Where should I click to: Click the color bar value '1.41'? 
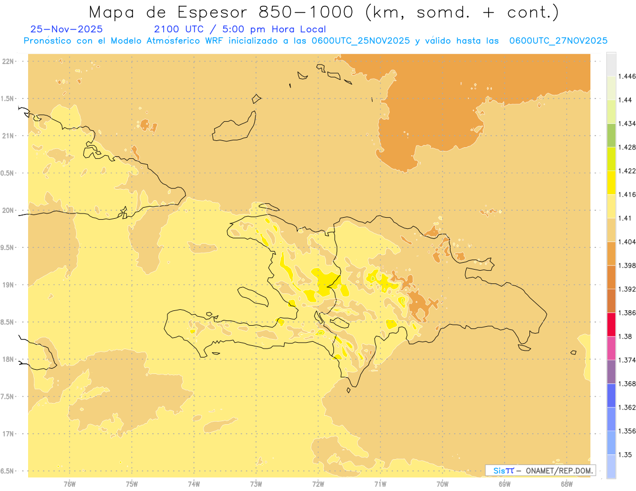tap(626, 218)
